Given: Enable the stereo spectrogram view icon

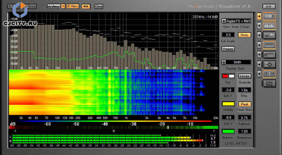Looking at the screenshot, I should point(269,54).
